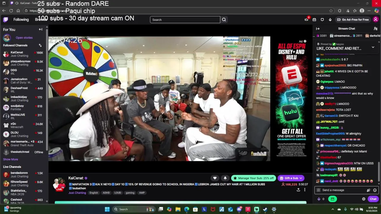Click the heart follow icon for KaiCenat
Image resolution: width=381 pixels, height=214 pixels.
(215, 178)
